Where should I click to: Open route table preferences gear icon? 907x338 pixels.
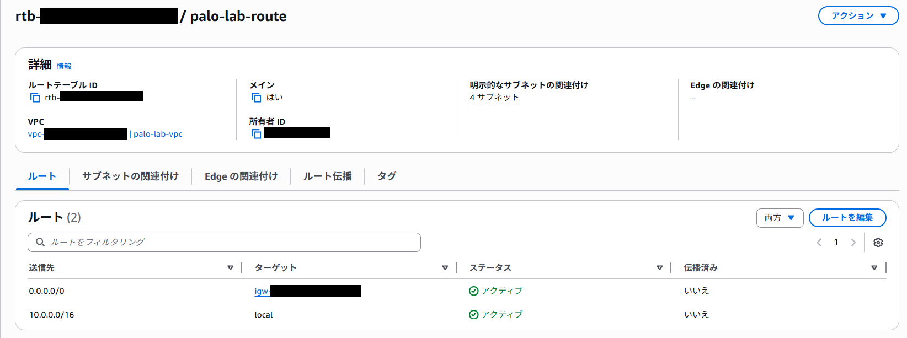click(878, 242)
